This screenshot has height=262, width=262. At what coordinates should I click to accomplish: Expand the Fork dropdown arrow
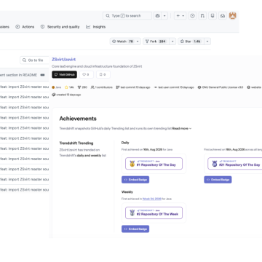172,41
